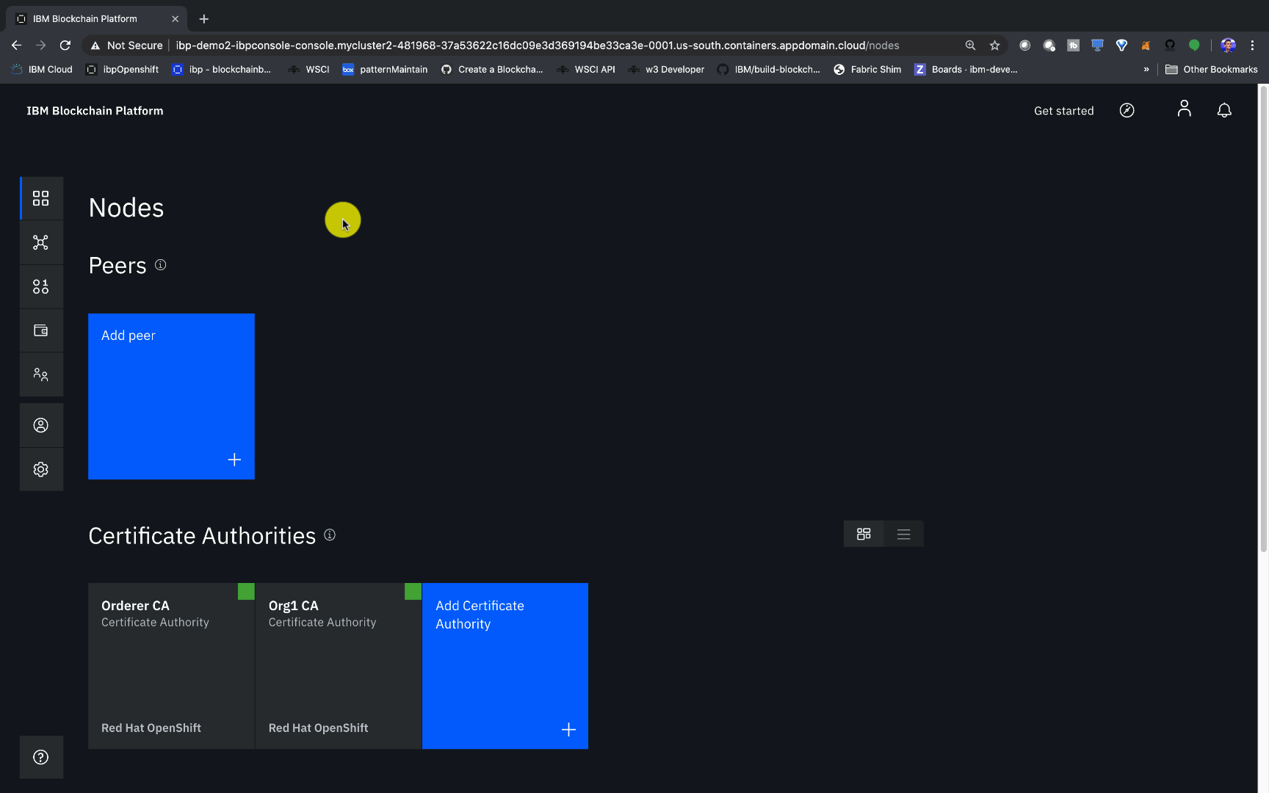Click the Not Secure warning indicator
This screenshot has height=793, width=1269.
(x=126, y=46)
